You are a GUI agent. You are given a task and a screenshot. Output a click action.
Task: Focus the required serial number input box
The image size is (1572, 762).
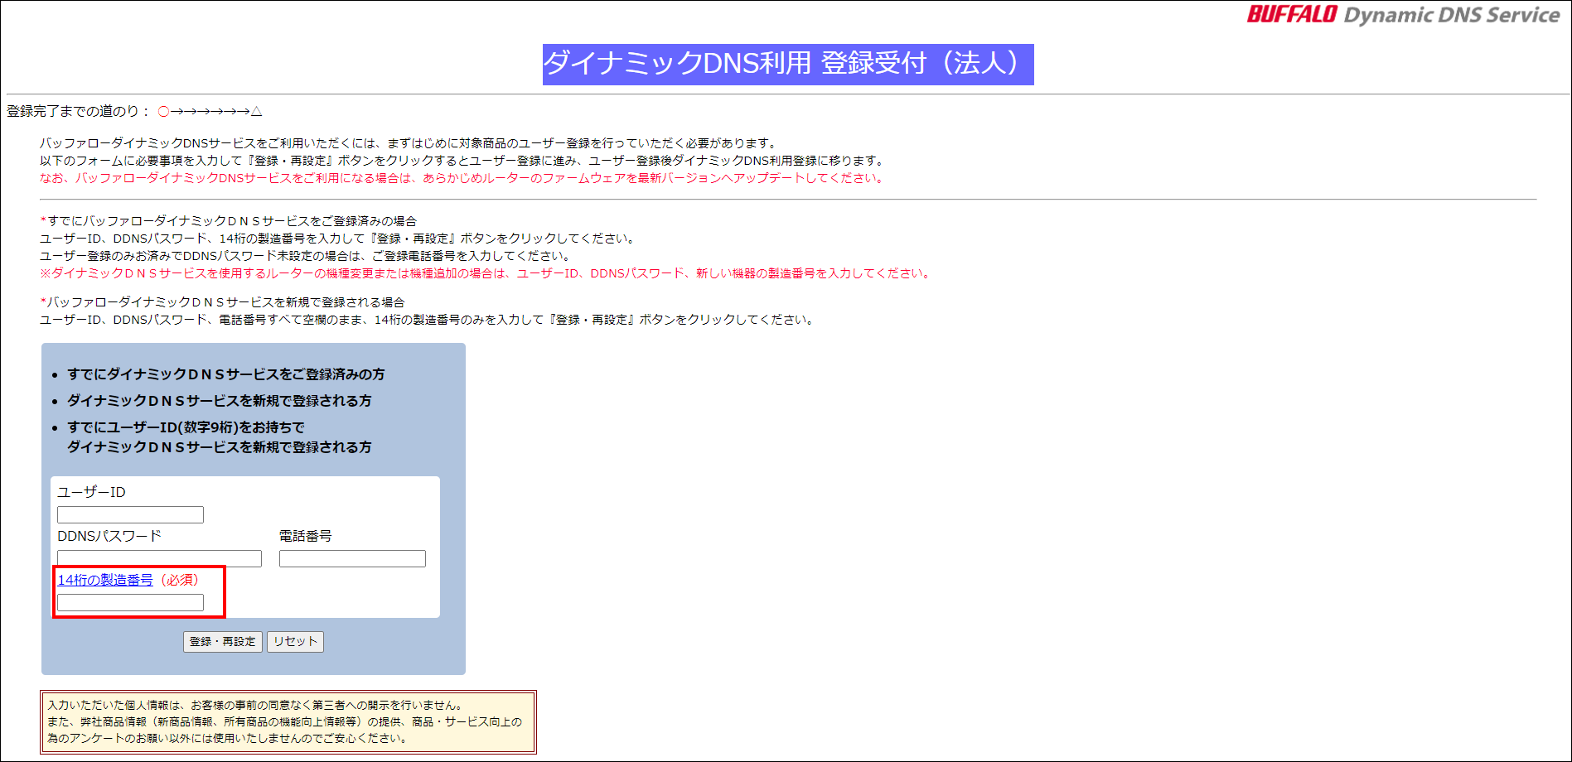point(129,602)
